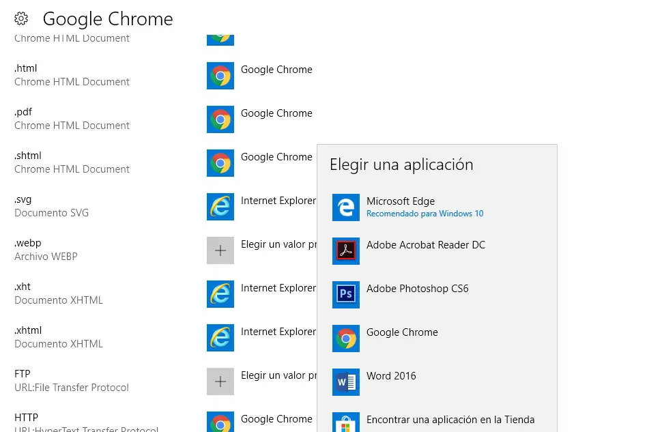The width and height of the screenshot is (647, 432).
Task: Choose Microsoft Edge from the app list
Action: click(400, 207)
